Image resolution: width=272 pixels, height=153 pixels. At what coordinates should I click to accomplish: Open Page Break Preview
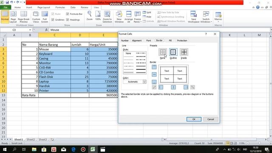[24, 17]
